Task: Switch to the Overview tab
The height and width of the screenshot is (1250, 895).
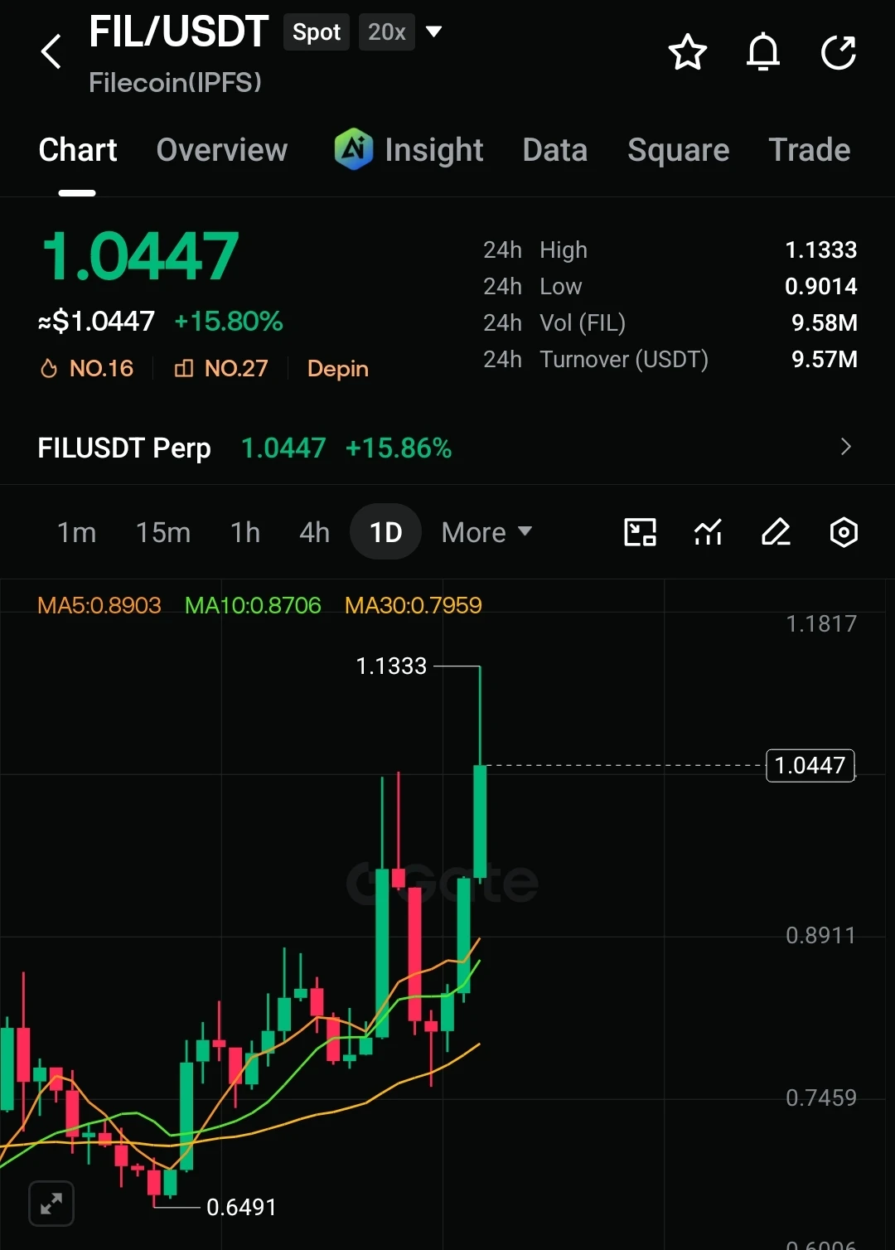Action: click(222, 150)
